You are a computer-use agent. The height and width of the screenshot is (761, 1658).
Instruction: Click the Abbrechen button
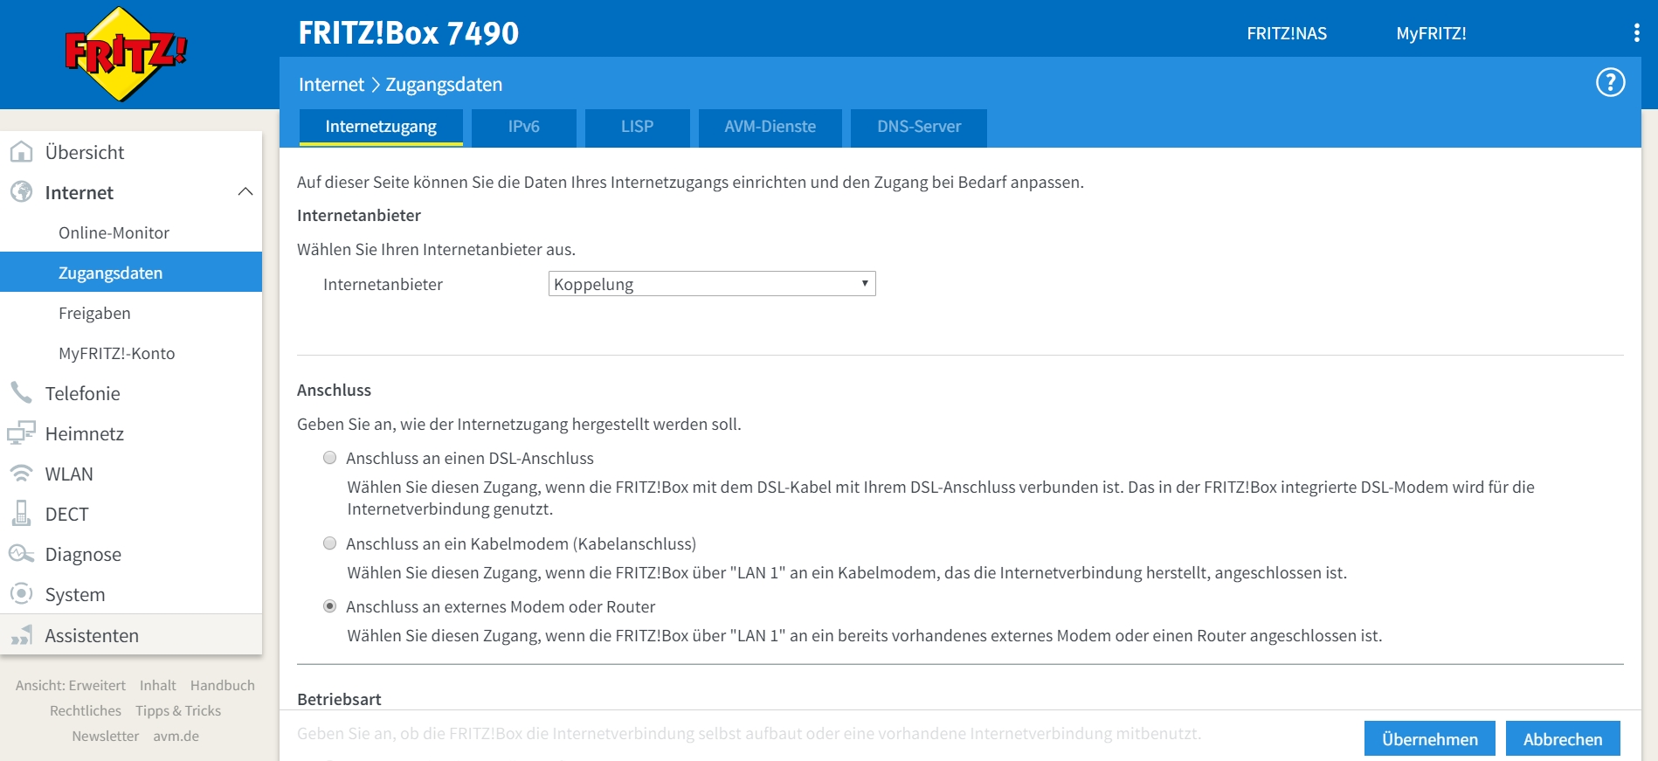click(x=1563, y=738)
